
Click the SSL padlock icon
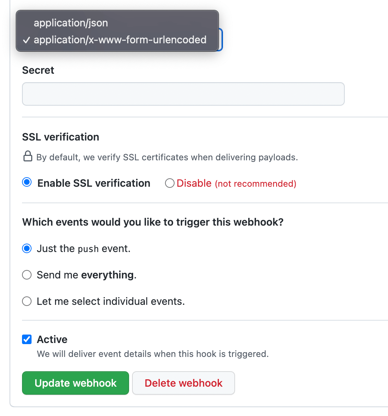pos(28,156)
